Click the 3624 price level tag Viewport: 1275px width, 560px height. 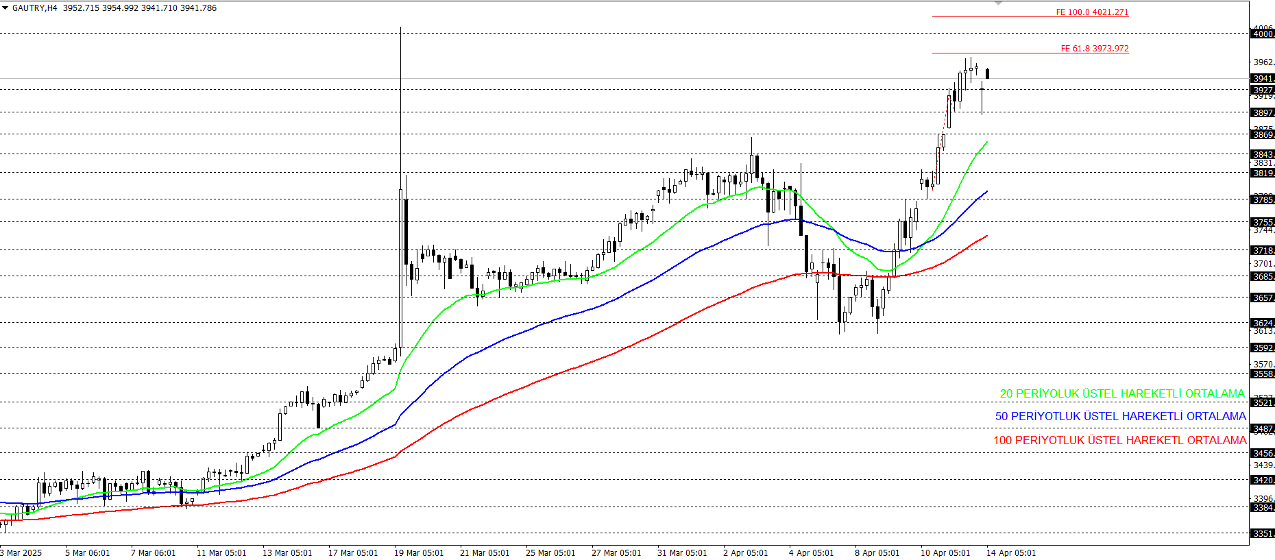click(x=1263, y=323)
